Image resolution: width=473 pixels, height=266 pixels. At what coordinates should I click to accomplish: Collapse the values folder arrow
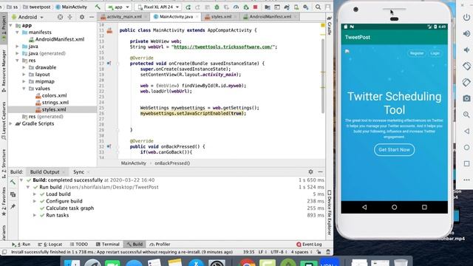click(x=24, y=89)
